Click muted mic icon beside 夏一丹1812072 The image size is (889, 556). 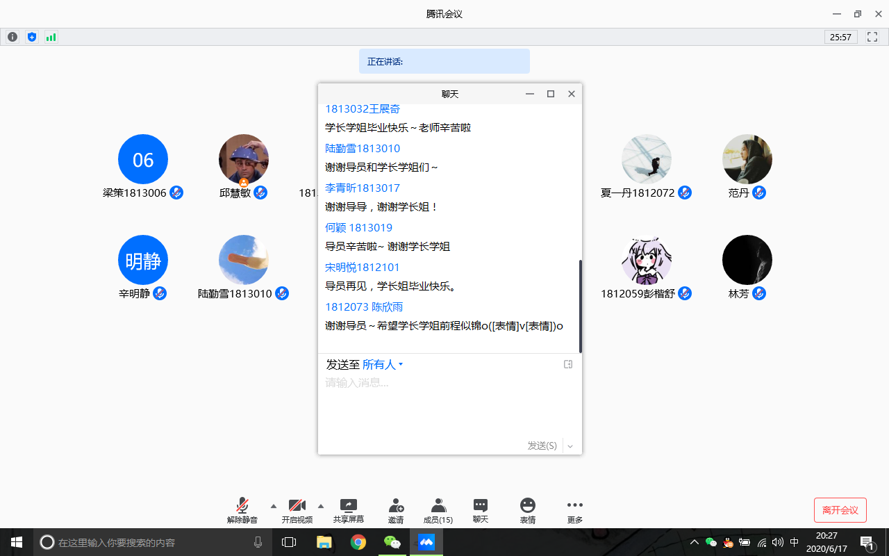685,193
